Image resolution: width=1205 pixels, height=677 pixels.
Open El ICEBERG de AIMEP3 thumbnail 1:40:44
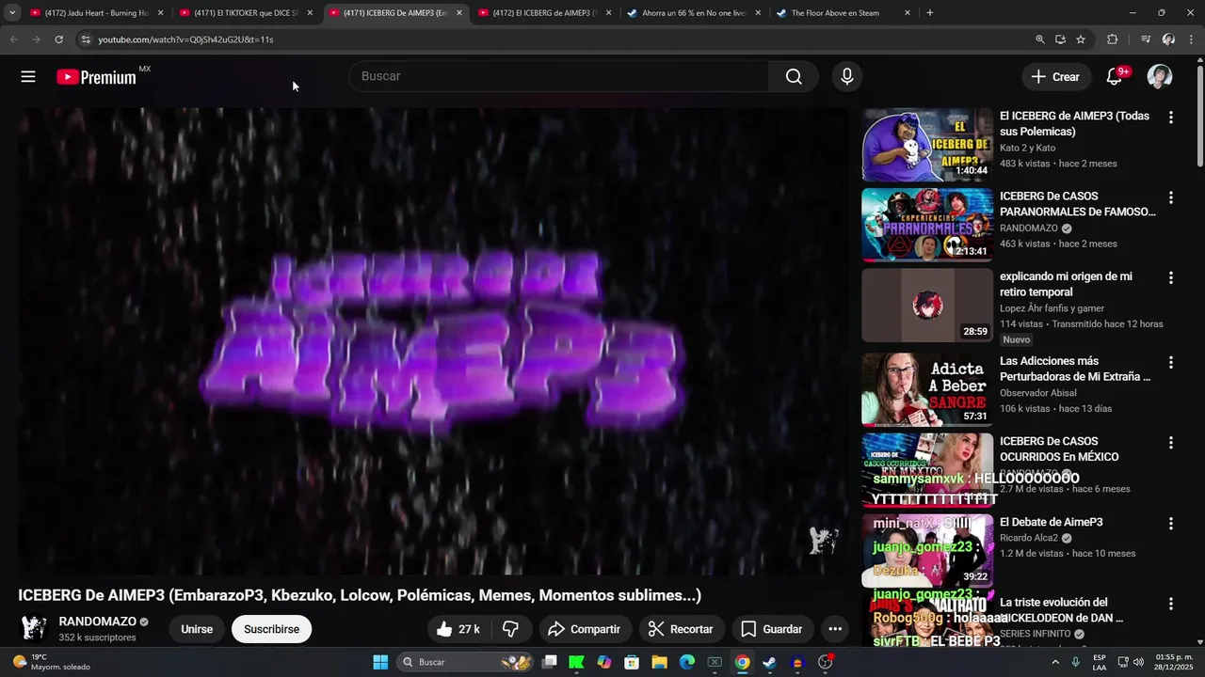[927, 145]
